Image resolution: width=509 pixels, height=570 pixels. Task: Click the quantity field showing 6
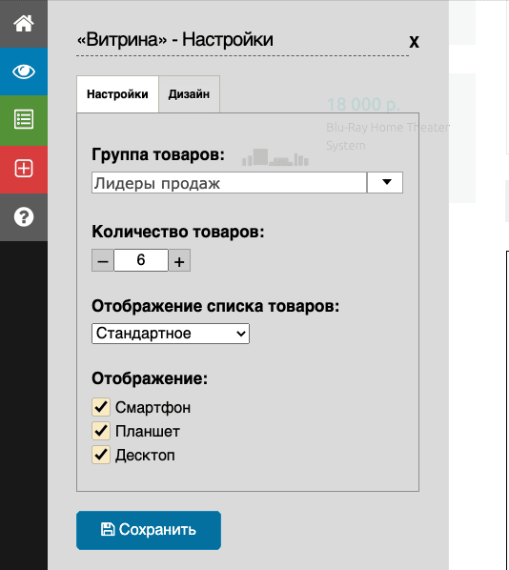point(141,260)
